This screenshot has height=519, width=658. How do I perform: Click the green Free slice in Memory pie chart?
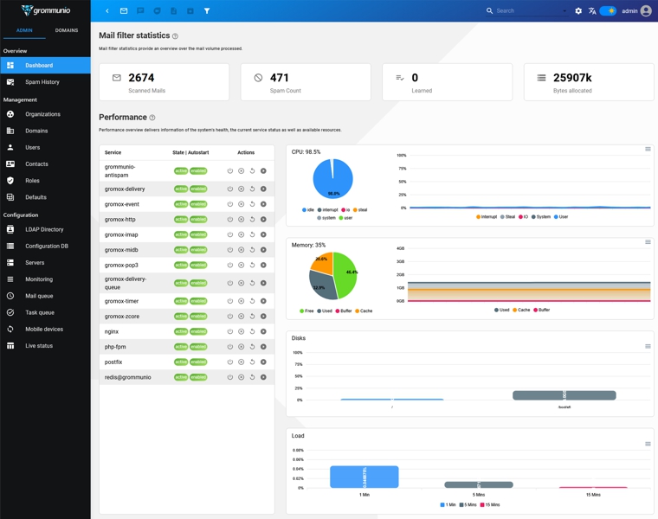tap(346, 272)
